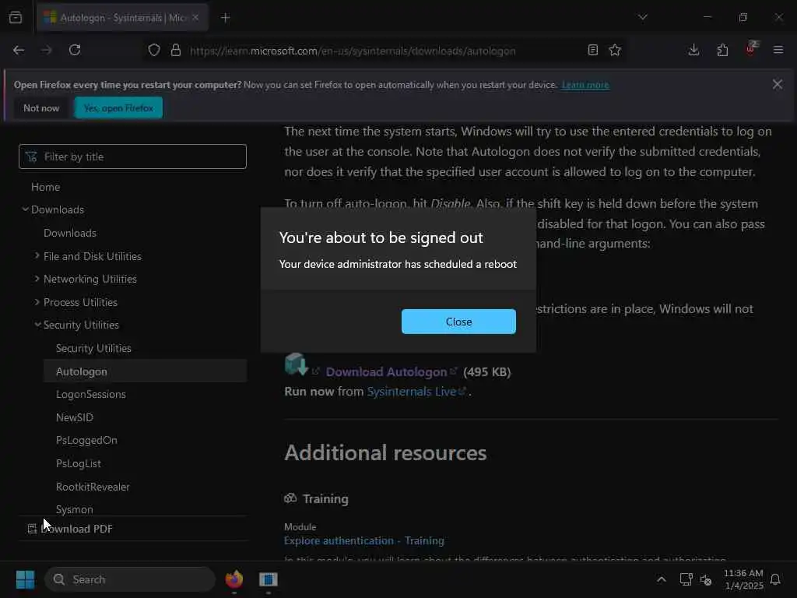Open the nested Downloads entry
The width and height of the screenshot is (797, 598).
[70, 233]
